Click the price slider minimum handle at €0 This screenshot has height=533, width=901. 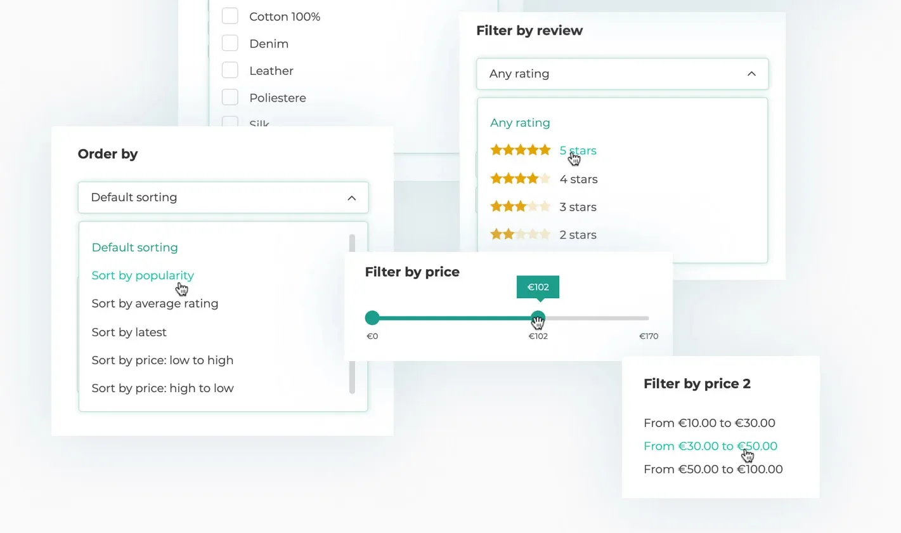click(x=372, y=318)
